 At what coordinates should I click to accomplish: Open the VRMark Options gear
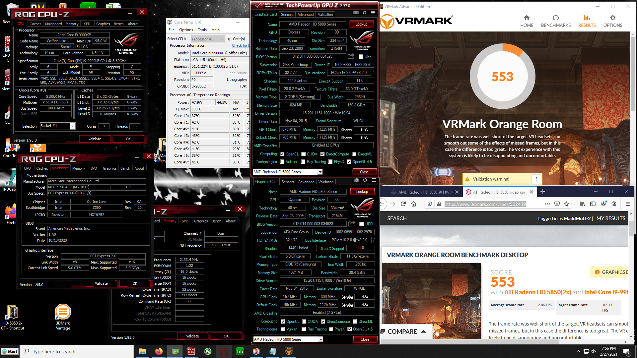point(612,21)
